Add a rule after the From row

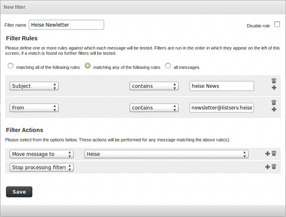point(274,109)
